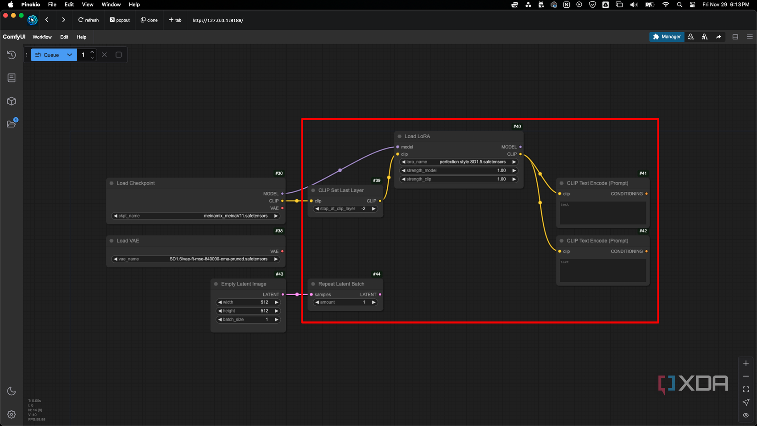Open the settings gear icon
The image size is (757, 426).
click(11, 415)
